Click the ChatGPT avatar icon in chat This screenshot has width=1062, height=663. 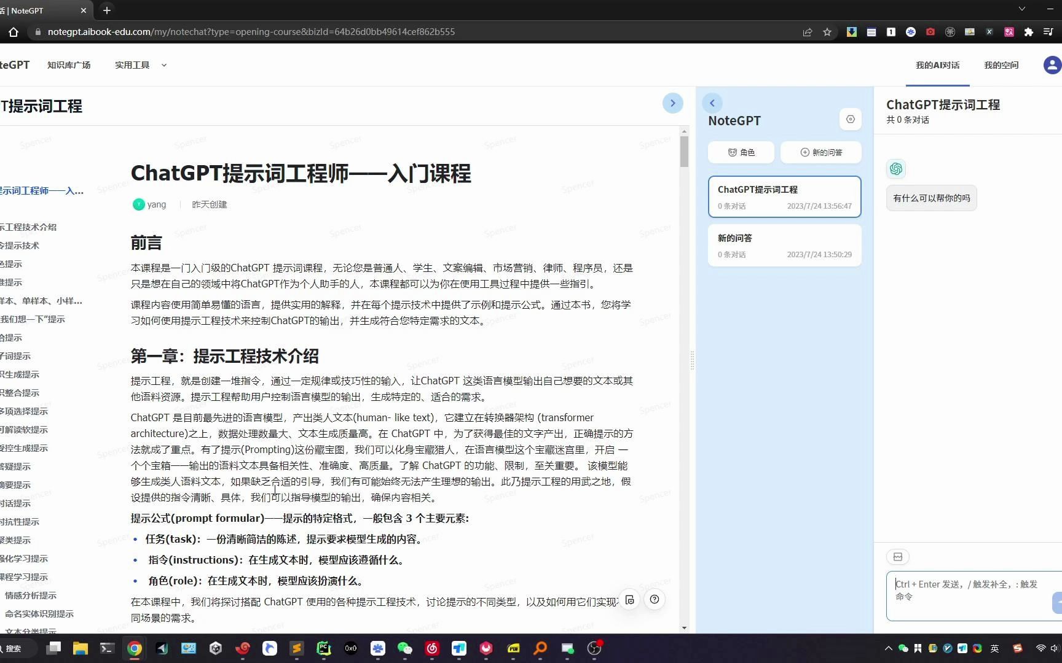pos(896,169)
